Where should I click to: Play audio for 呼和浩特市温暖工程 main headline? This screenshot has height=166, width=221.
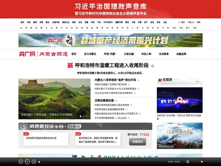tap(152, 66)
